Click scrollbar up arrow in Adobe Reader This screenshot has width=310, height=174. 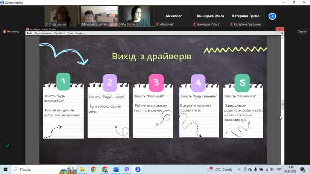pos(283,37)
